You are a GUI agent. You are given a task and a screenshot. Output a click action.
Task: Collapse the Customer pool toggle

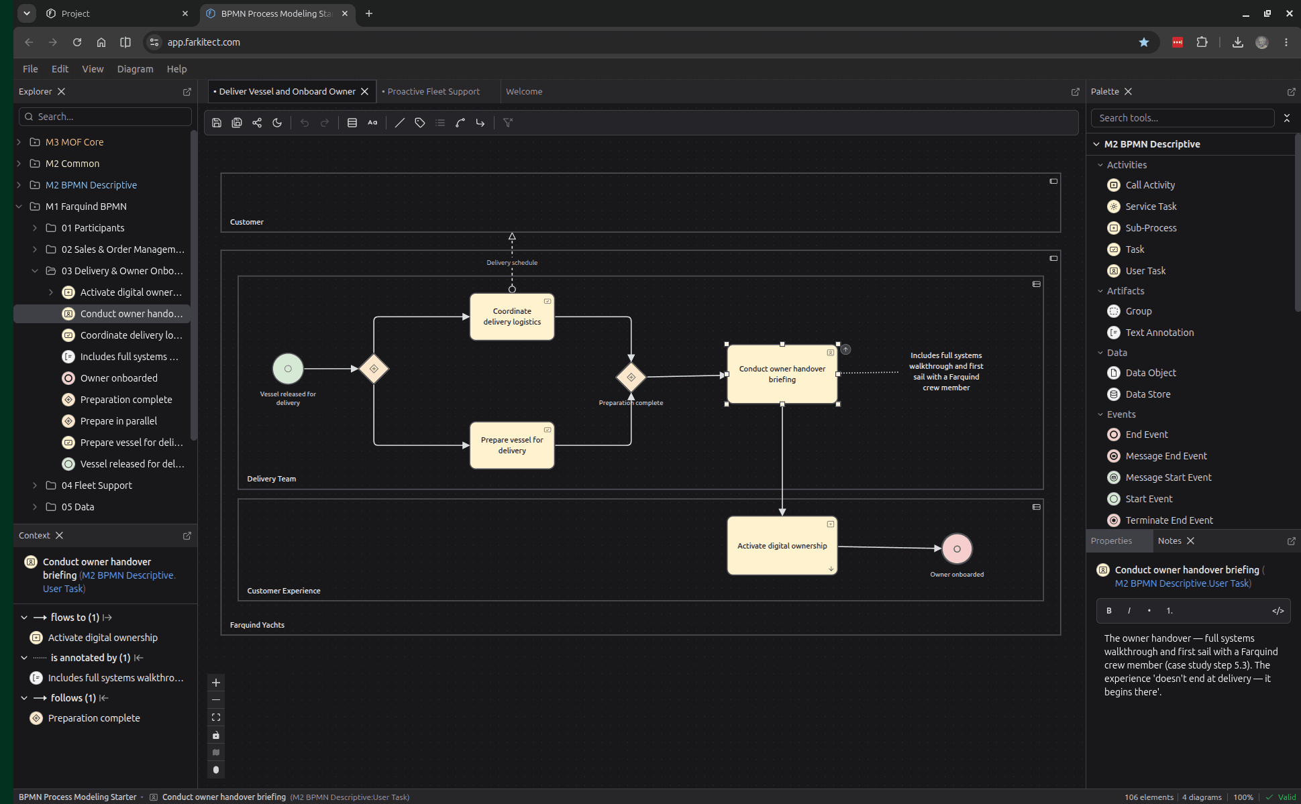1053,181
